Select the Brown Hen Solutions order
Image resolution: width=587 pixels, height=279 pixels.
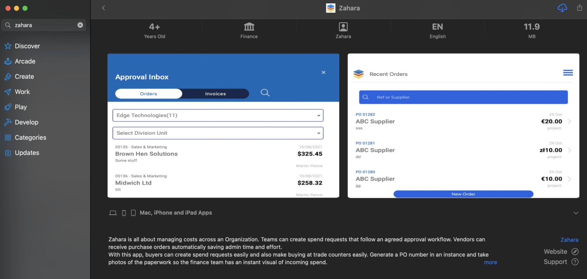click(x=146, y=154)
